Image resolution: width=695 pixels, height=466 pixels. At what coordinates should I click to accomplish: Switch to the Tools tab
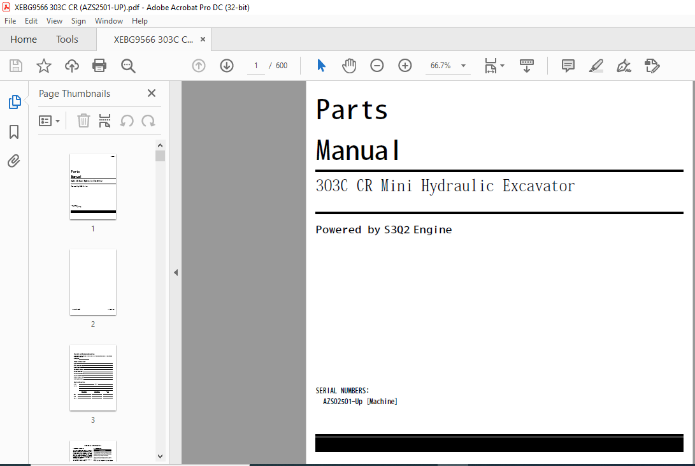point(67,40)
